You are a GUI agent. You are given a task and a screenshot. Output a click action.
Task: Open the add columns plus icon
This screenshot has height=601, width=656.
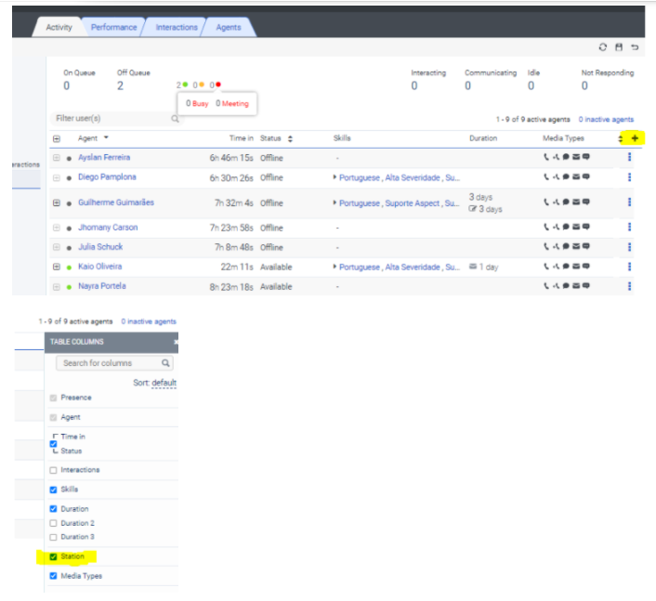(635, 138)
